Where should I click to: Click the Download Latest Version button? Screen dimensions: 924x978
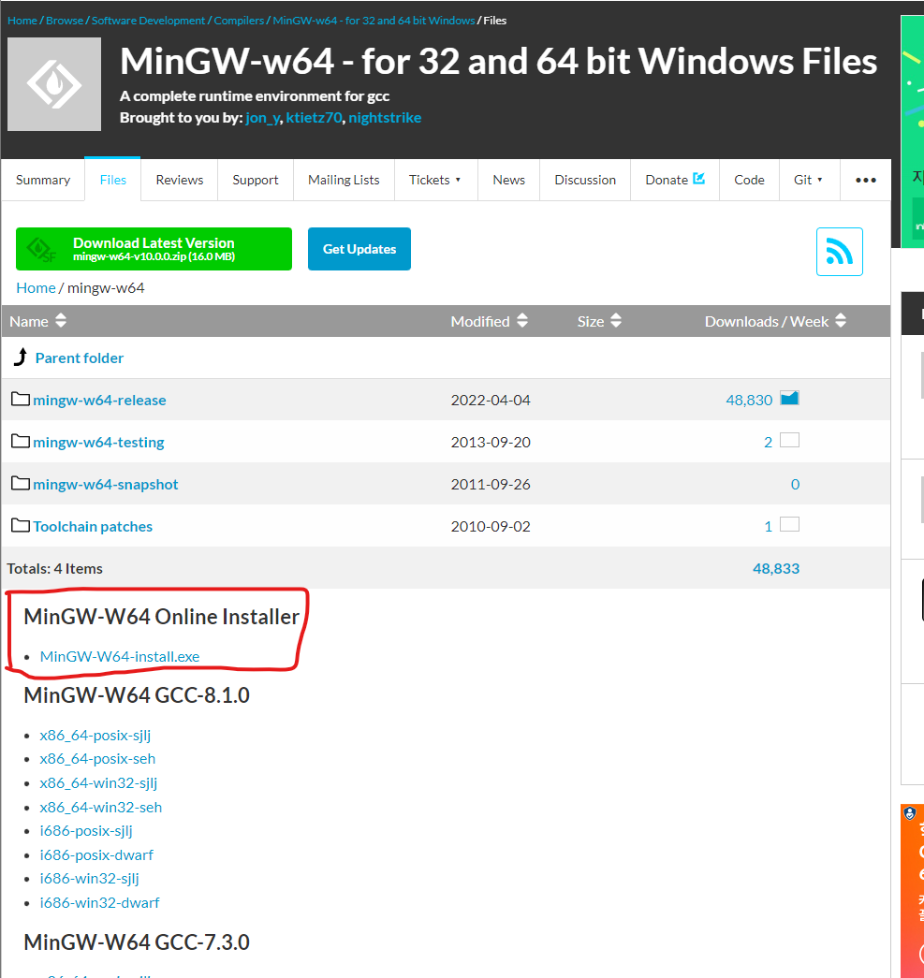pyautogui.click(x=154, y=249)
